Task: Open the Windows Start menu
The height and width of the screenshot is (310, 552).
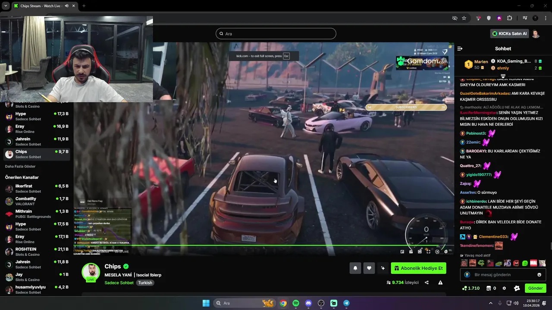Action: click(206, 303)
